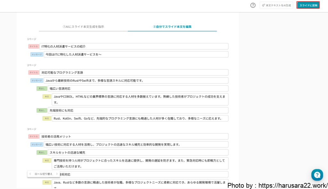Viewport: 328px width, 189px height.
Task: Click the 見出し tag beside 幅広い言語対応
Action: 42,88
